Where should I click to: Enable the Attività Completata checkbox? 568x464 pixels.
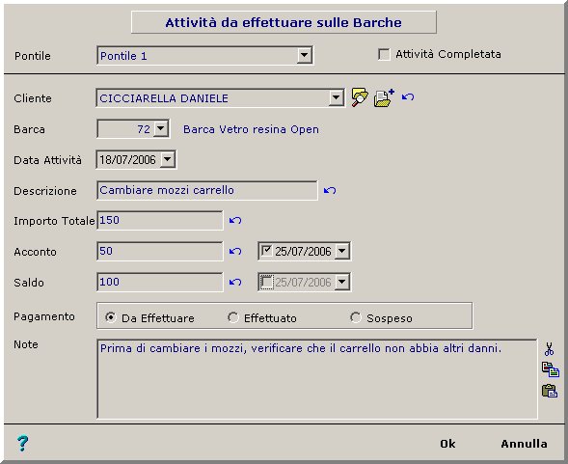(x=384, y=54)
